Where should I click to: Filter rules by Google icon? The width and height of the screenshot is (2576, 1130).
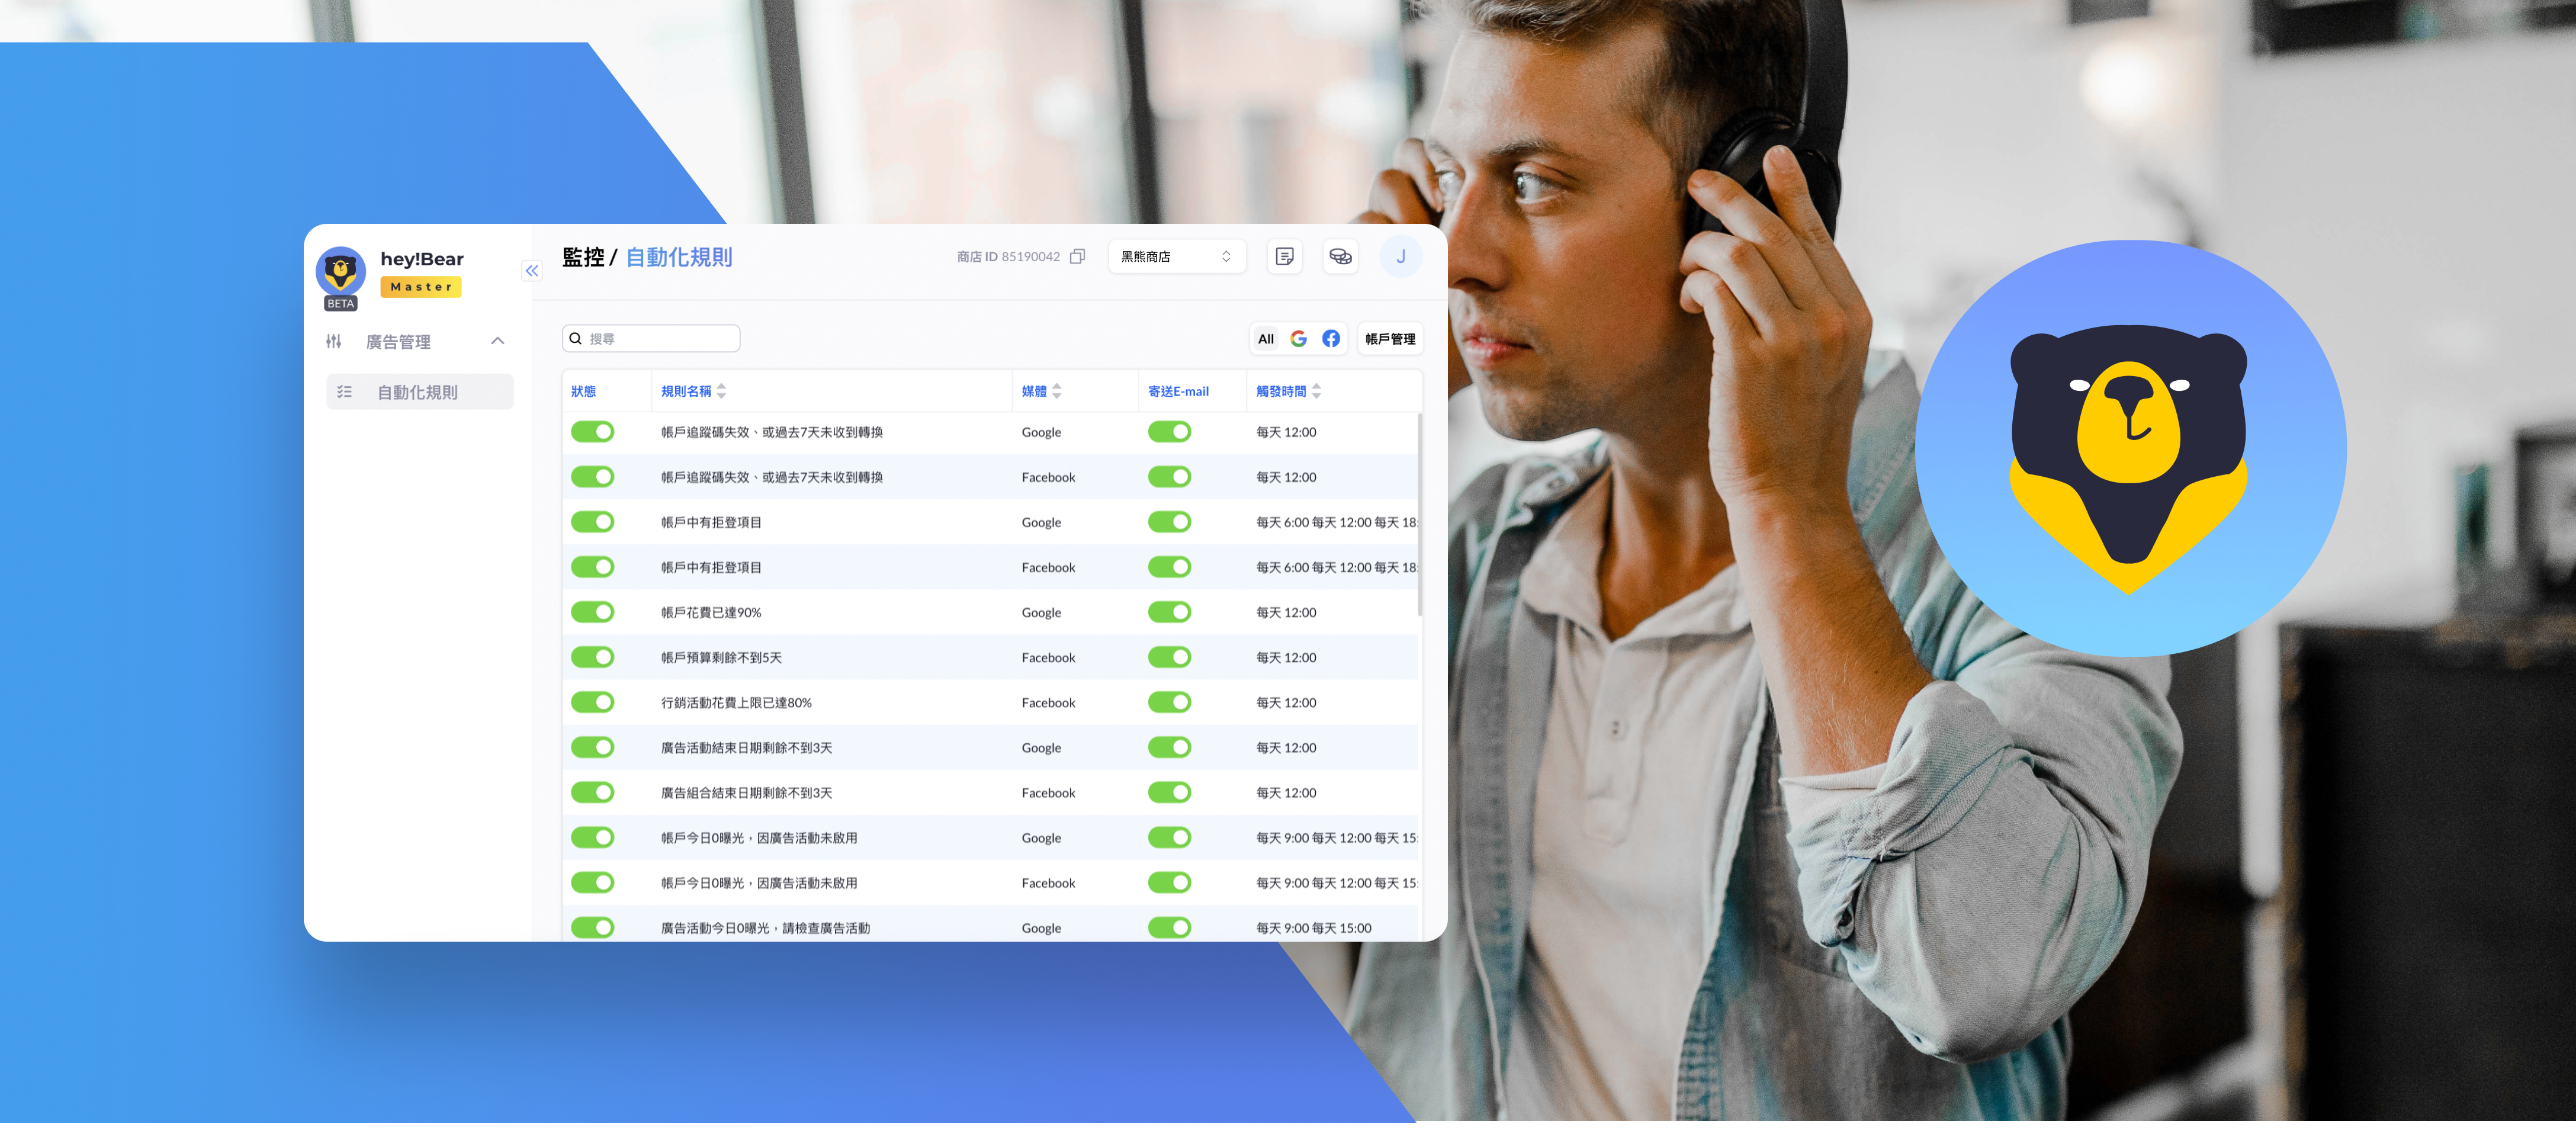1298,339
